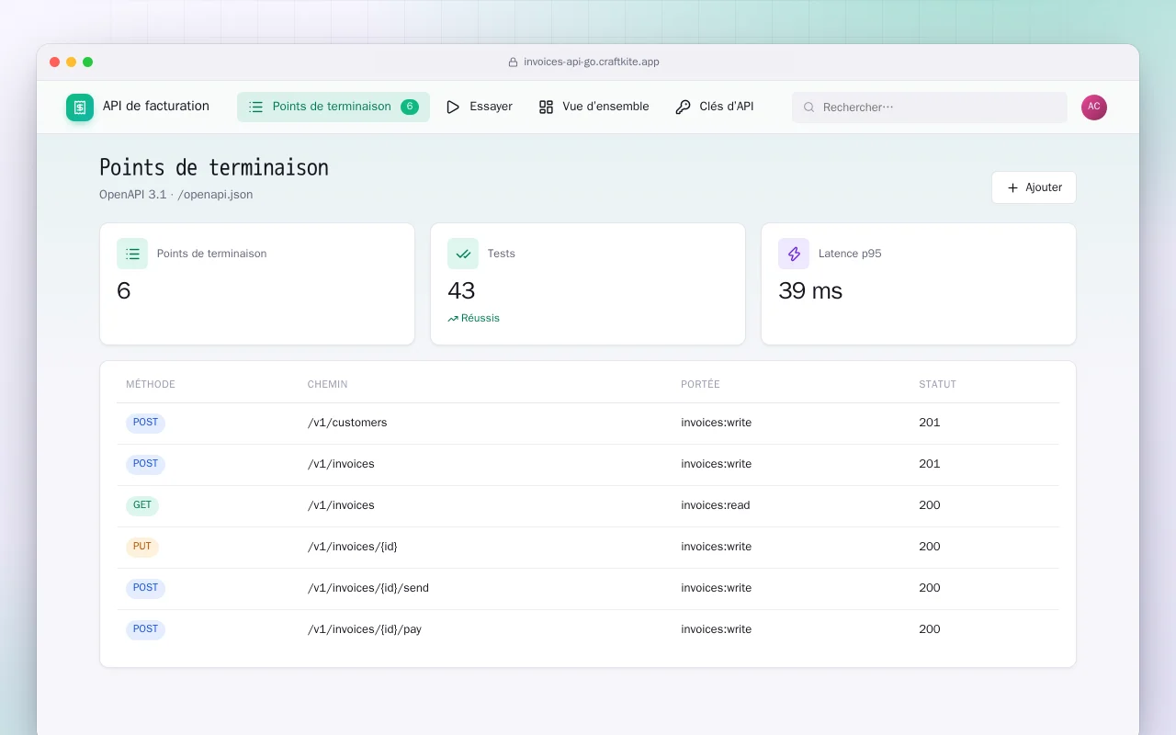Click the key icon beside Clés d'API

coord(683,107)
